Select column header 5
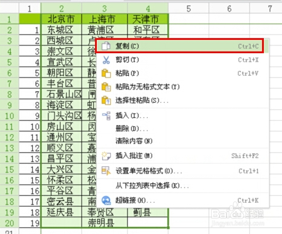This screenshot has width=282, height=234. point(189,8)
